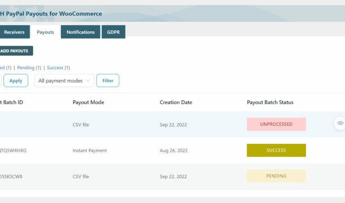Click the Filter button
Viewport: 345px width, 203px height.
(108, 81)
